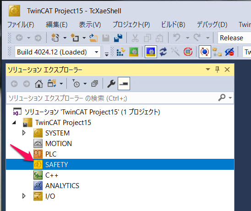Open the Solution Explorer window position dropdown
251x211 pixels.
[208, 70]
